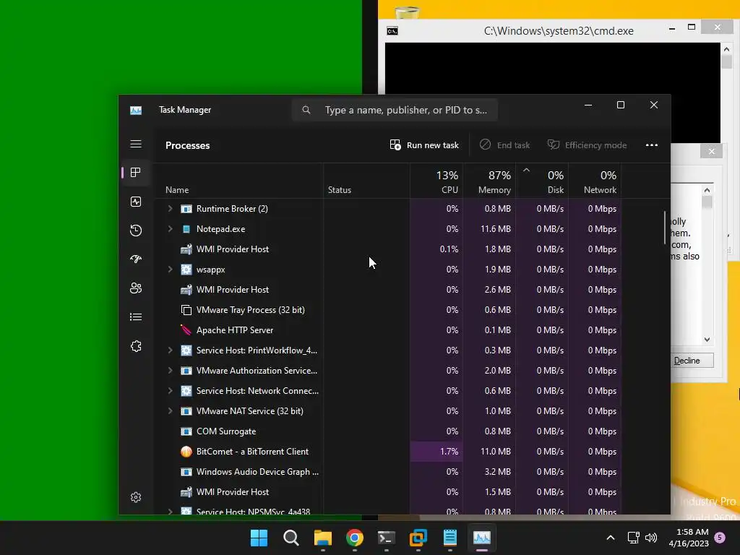Open Task Manager settings gear icon
740x555 pixels.
(x=135, y=497)
